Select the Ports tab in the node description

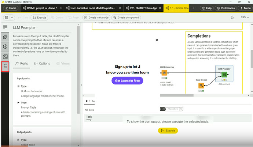(x=22, y=64)
